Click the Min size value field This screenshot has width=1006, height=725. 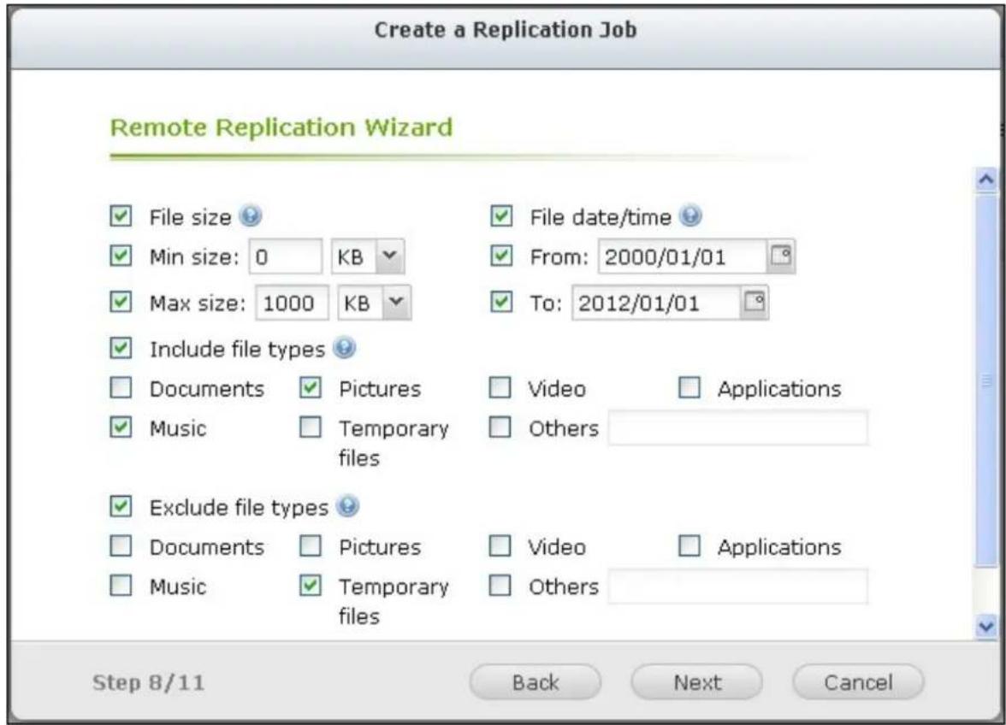[286, 256]
